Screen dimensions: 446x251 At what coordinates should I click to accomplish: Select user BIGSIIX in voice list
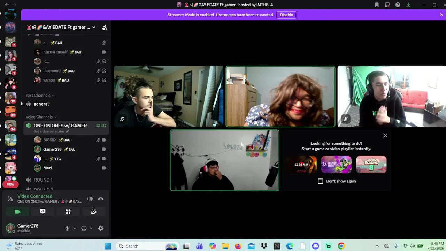coord(50,140)
